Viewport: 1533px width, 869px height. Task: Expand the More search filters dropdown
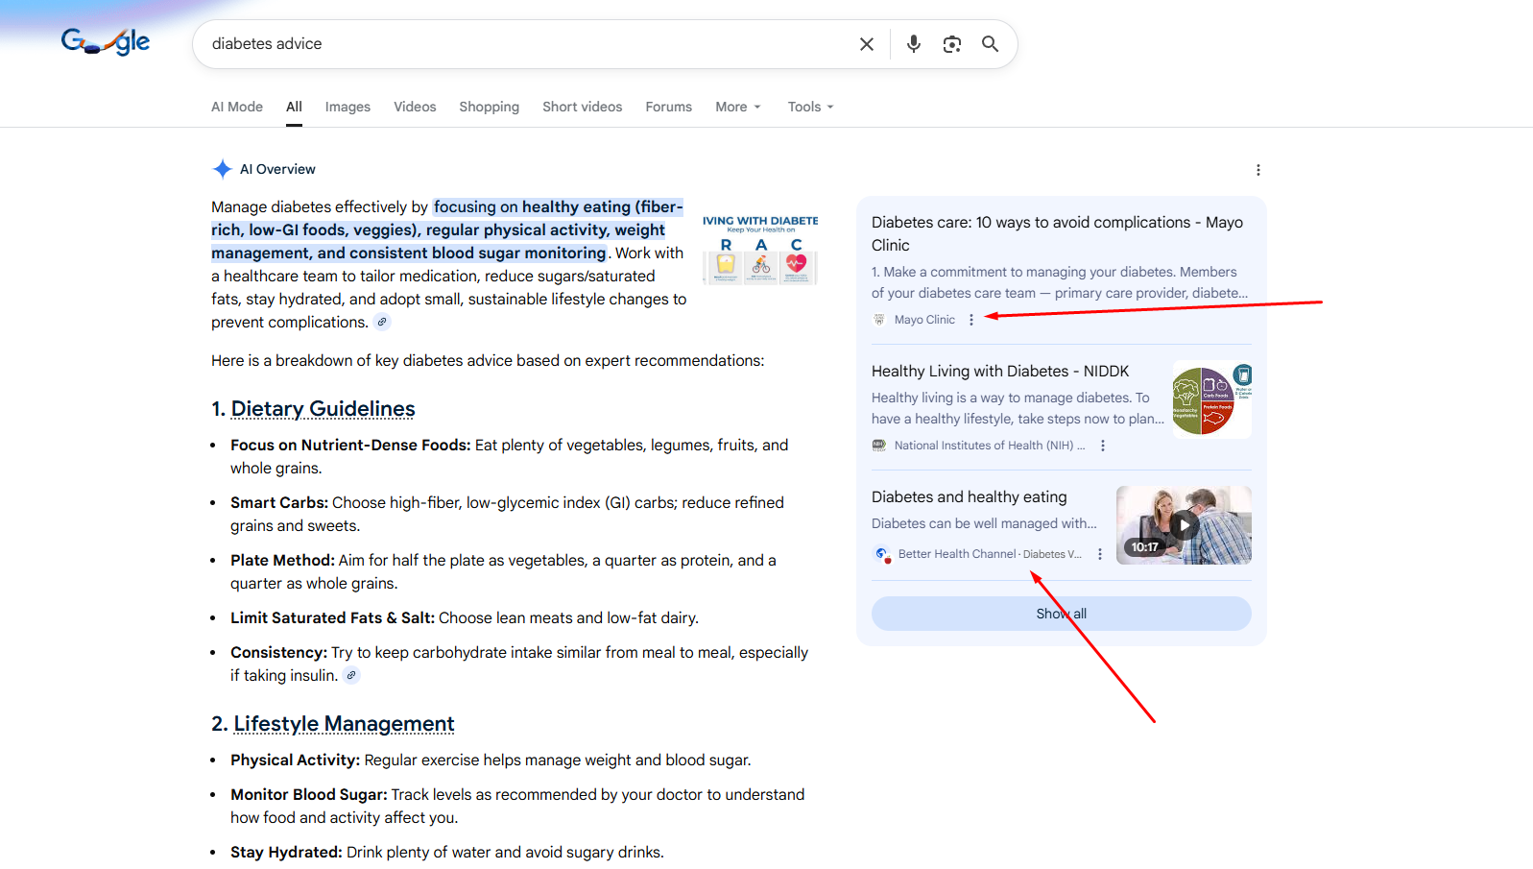click(x=737, y=107)
